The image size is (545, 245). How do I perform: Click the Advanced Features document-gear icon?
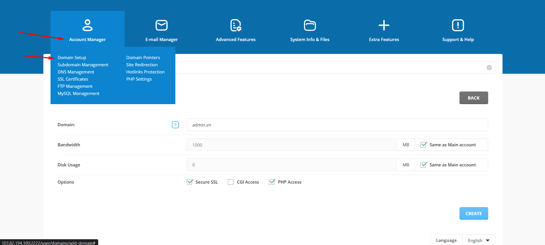click(236, 25)
